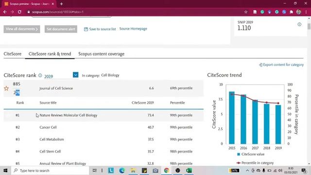Click the Source title column header
311x175 pixels.
(48, 103)
